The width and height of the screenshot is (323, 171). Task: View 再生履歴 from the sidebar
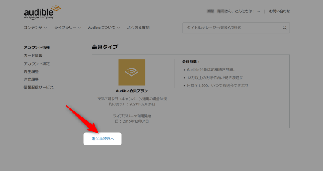[31, 71]
